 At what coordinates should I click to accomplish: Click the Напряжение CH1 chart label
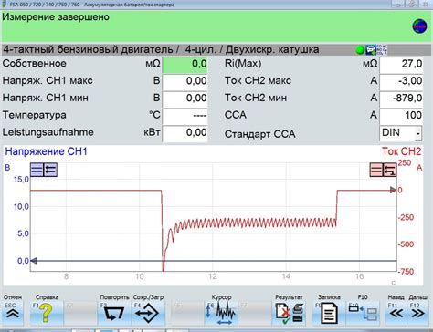coord(47,151)
